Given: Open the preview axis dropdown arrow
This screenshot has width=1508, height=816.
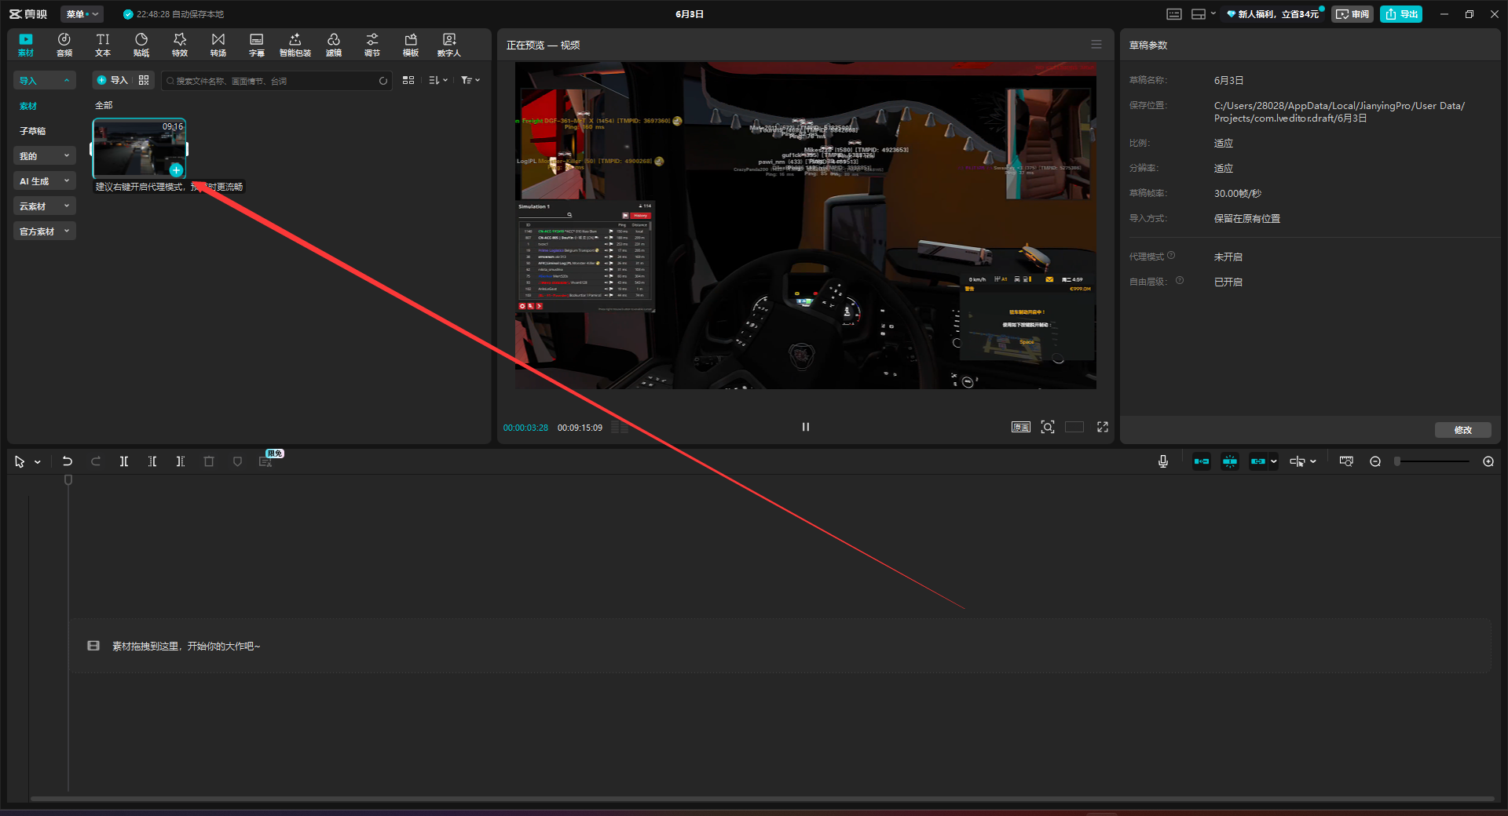Looking at the screenshot, I should click(1313, 461).
